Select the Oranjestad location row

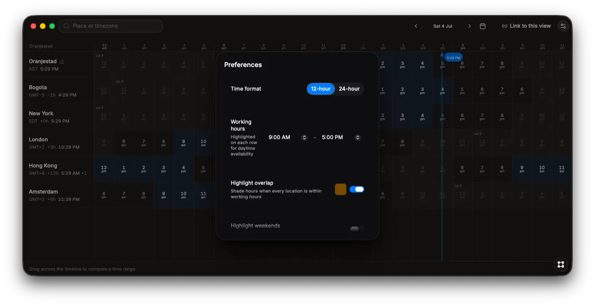coord(59,65)
